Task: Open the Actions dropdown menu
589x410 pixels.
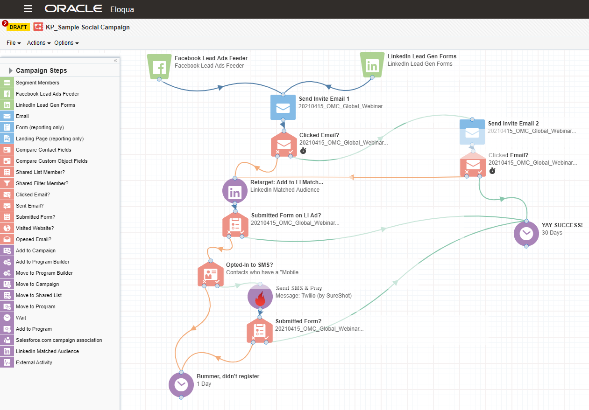Action: point(39,43)
